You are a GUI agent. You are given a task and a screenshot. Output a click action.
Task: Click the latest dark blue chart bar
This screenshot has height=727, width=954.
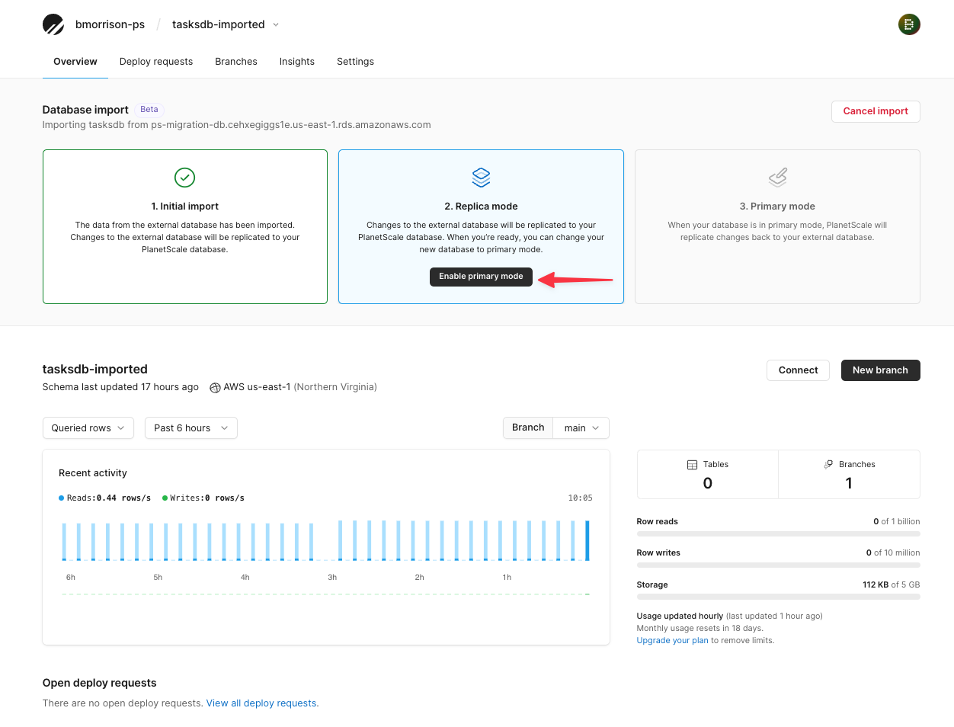[587, 541]
